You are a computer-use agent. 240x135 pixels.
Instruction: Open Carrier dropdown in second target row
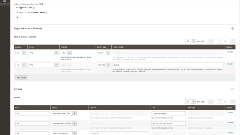coord(43,65)
